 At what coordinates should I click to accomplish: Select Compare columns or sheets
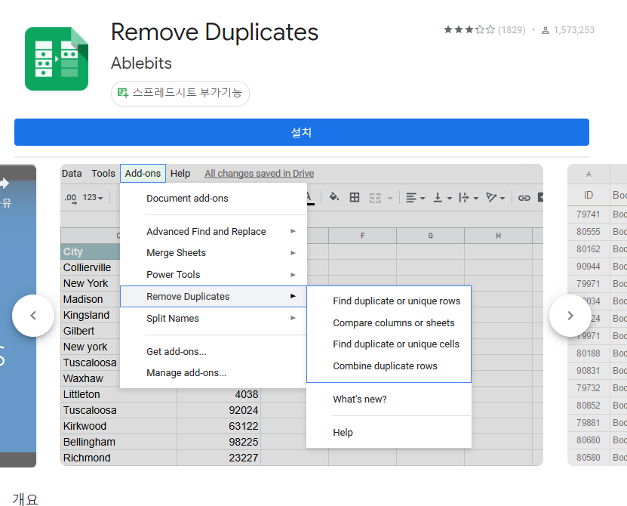pyautogui.click(x=389, y=322)
